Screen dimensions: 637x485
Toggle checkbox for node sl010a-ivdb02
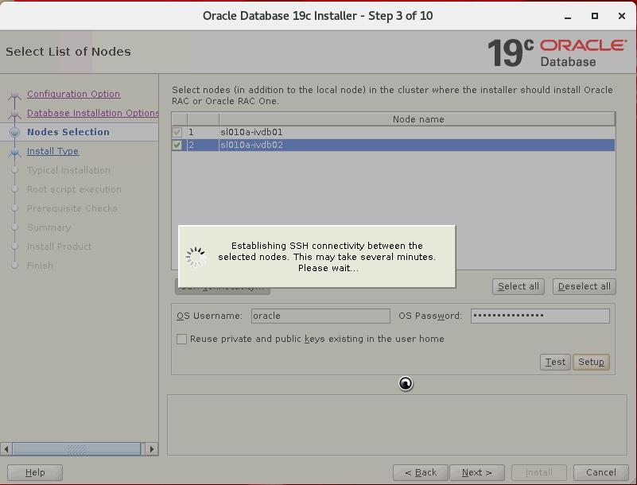[177, 145]
